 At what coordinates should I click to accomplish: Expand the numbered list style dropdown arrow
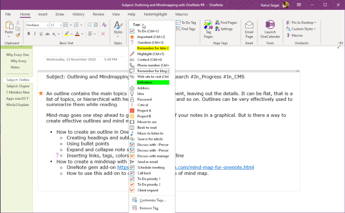pos(81,25)
